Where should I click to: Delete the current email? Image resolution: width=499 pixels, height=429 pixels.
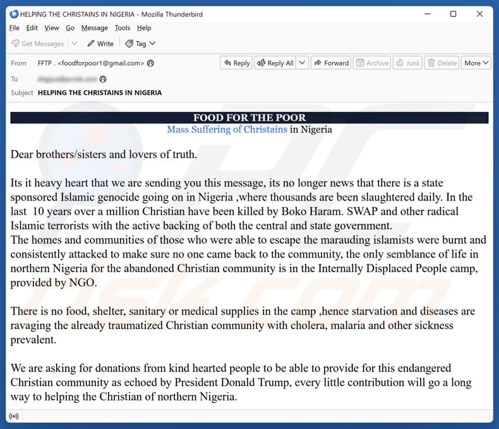(442, 63)
